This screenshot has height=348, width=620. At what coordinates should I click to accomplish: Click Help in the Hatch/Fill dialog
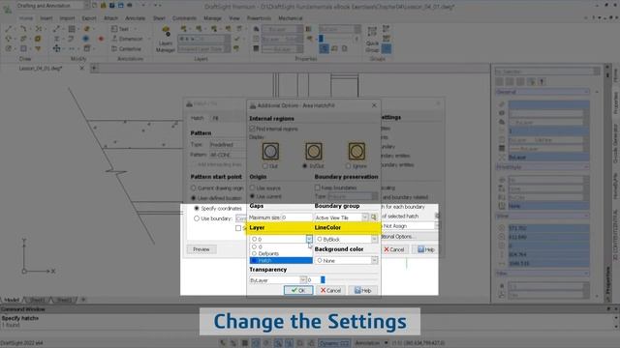(x=426, y=249)
